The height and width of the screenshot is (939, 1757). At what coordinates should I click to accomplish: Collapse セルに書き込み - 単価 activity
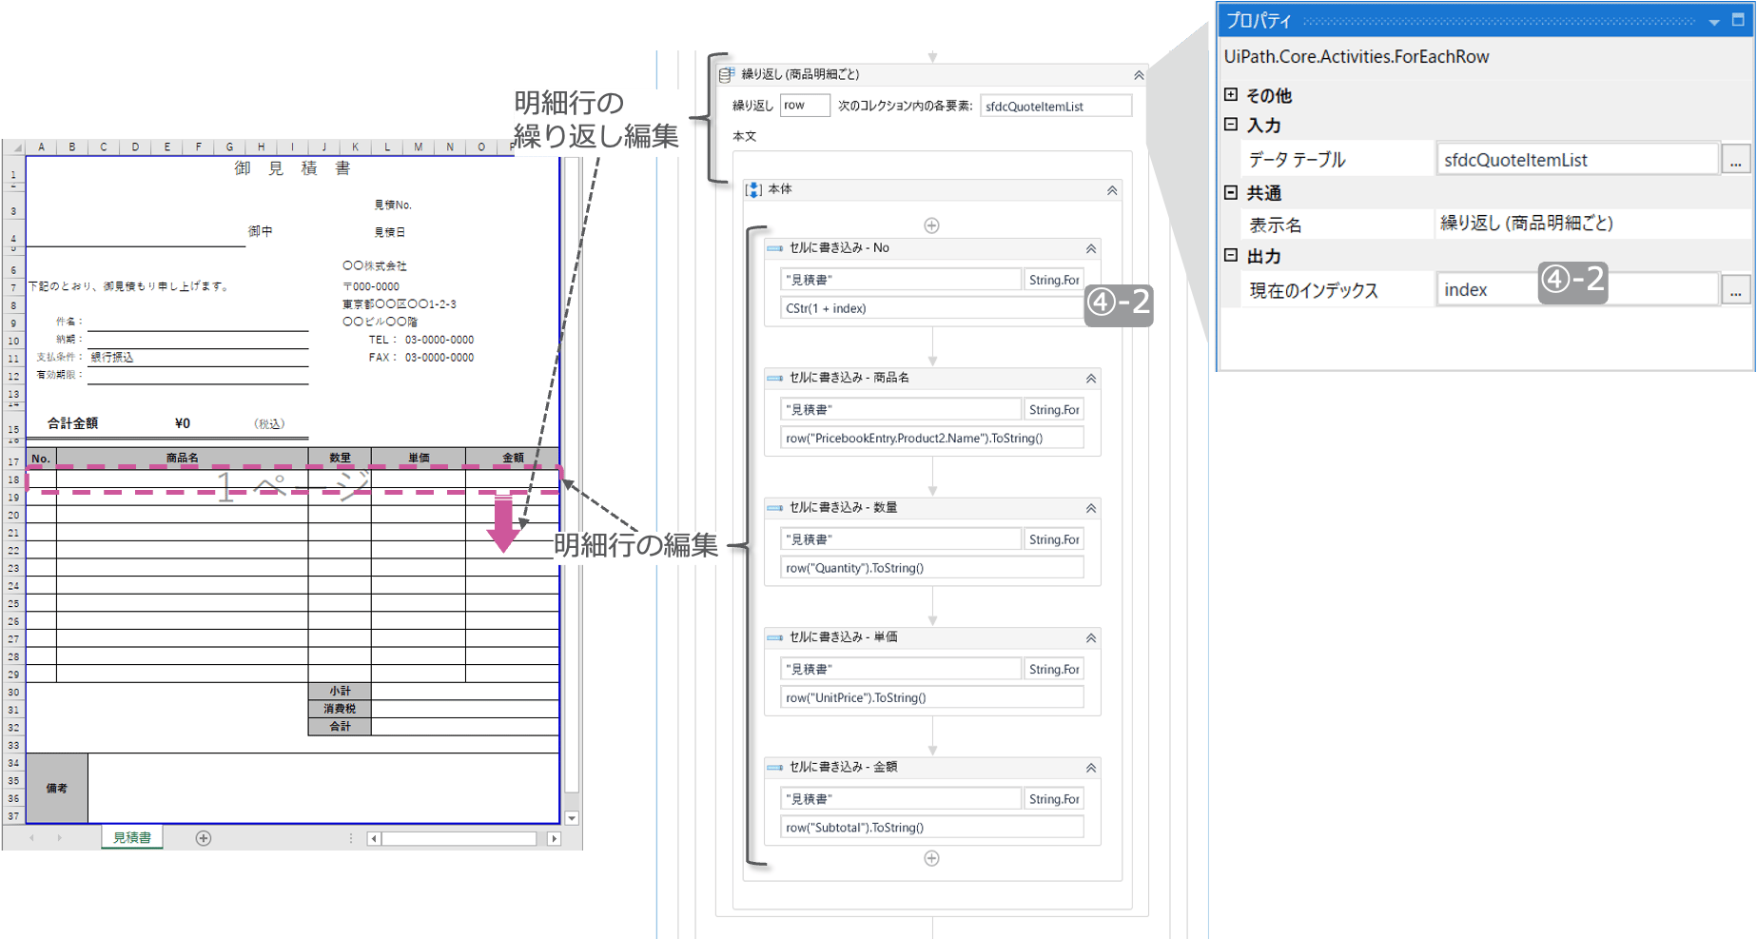pyautogui.click(x=1091, y=638)
